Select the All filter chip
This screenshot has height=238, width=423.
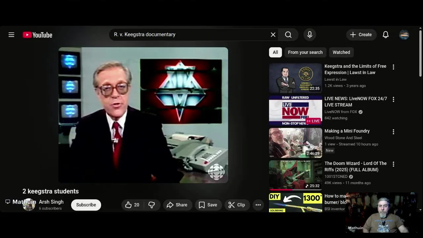(x=275, y=52)
